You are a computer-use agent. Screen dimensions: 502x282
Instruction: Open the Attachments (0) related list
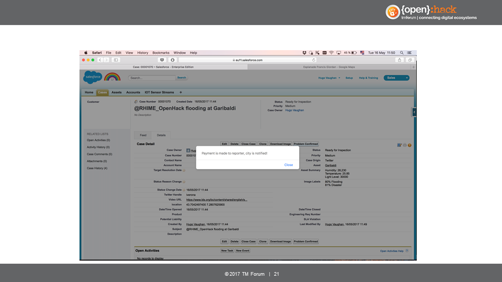tap(97, 161)
